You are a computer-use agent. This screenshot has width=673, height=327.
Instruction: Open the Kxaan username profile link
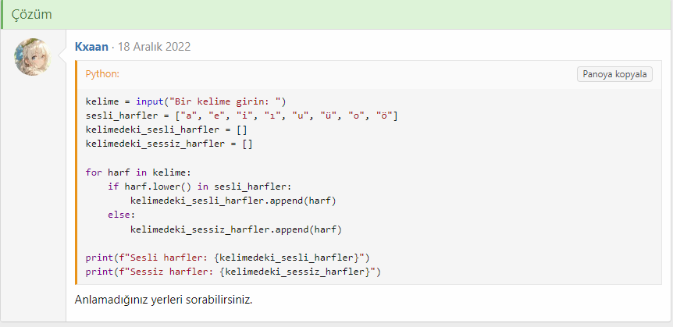point(91,47)
